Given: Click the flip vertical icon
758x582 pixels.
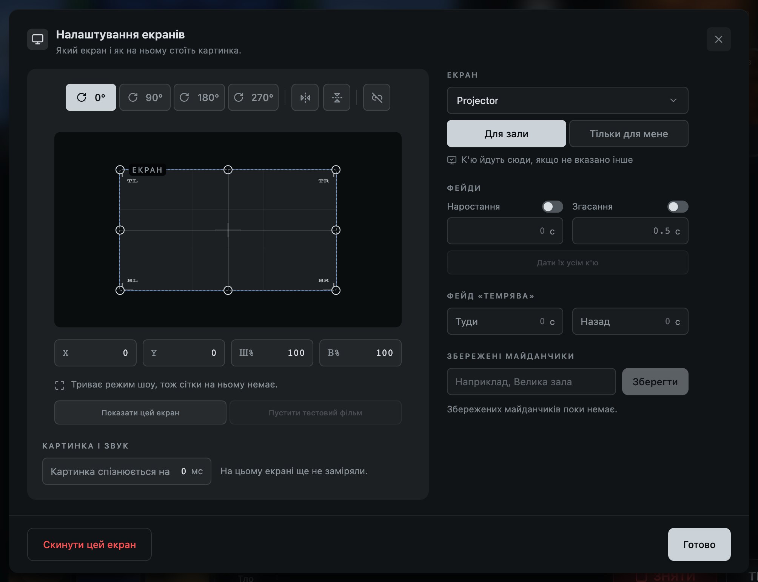Looking at the screenshot, I should [x=337, y=97].
